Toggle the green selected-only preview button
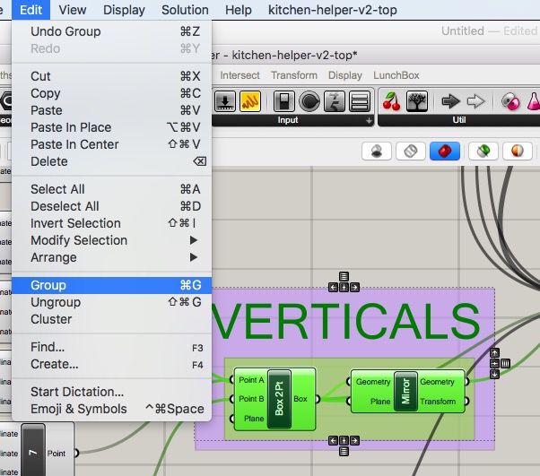 point(483,151)
